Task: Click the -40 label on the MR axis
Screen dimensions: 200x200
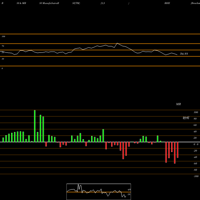Action: [x=195, y=157]
